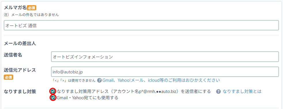Viewport: 283px width, 109px height.
Task: Open the Gmail、Yahoo!メール、icloud等 usage warning link
Action: coord(161,80)
